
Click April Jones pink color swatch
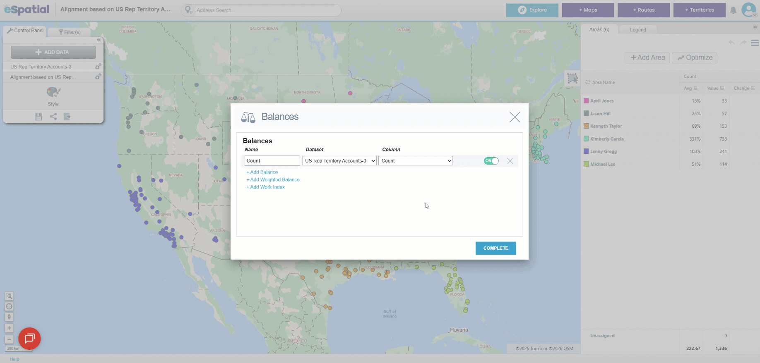(586, 101)
